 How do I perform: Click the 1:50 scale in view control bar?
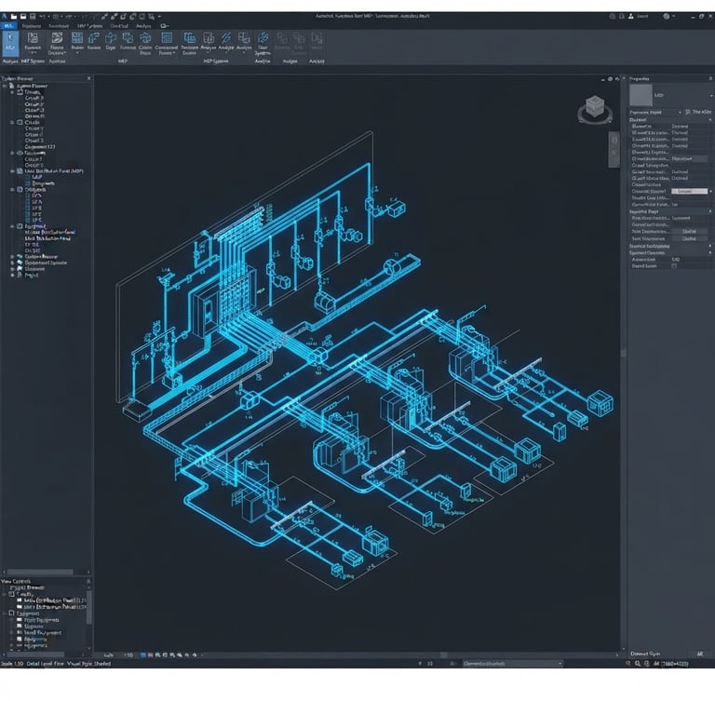coord(128,655)
